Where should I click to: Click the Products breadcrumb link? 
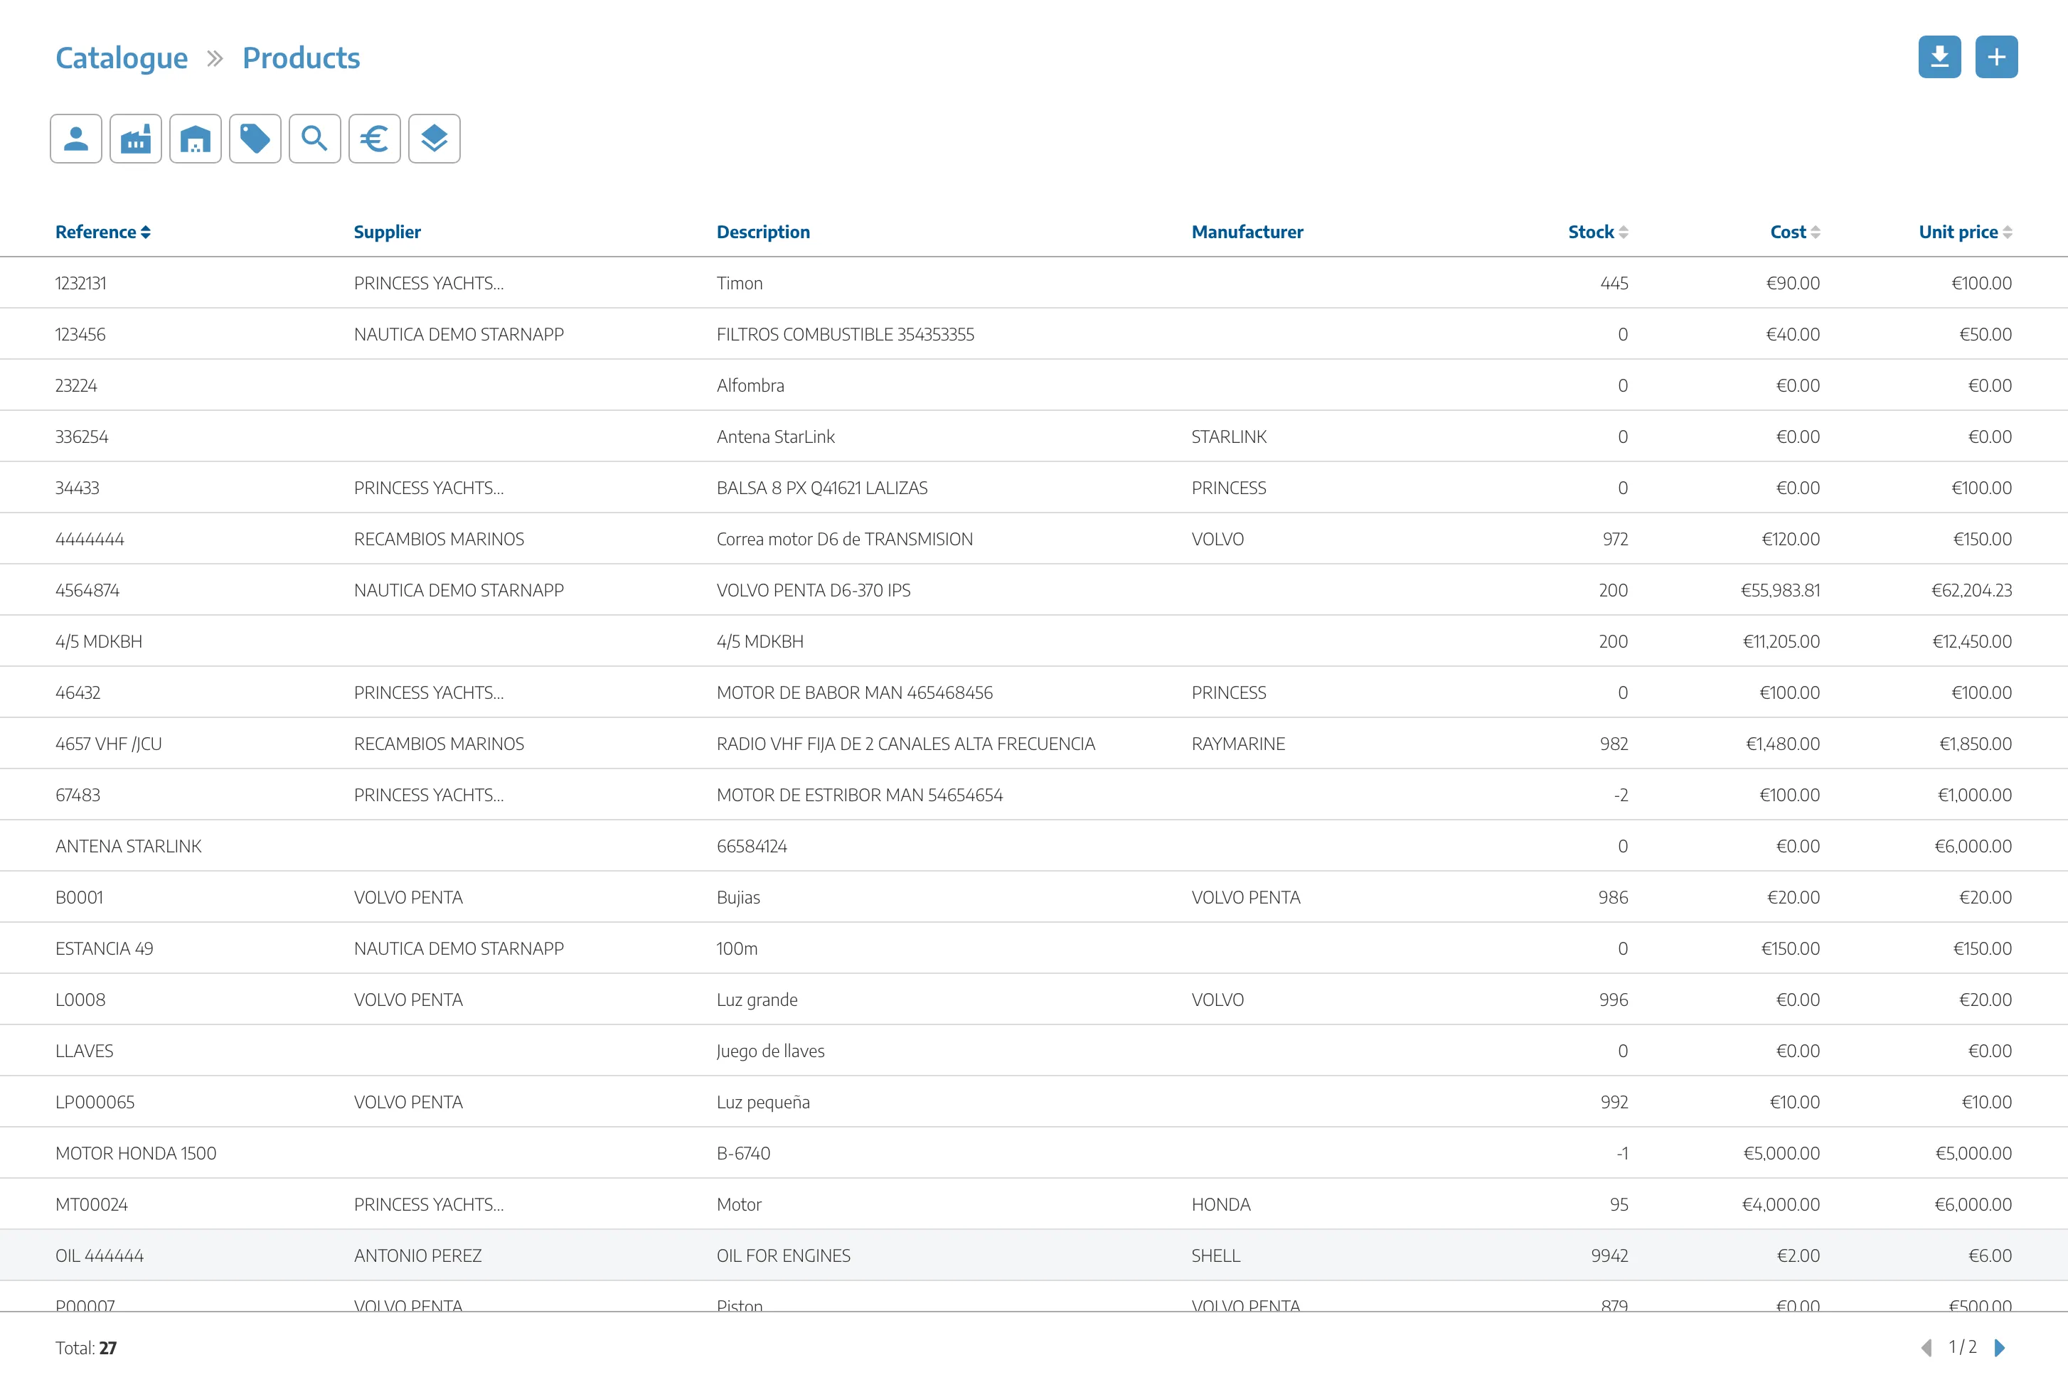pyautogui.click(x=301, y=58)
